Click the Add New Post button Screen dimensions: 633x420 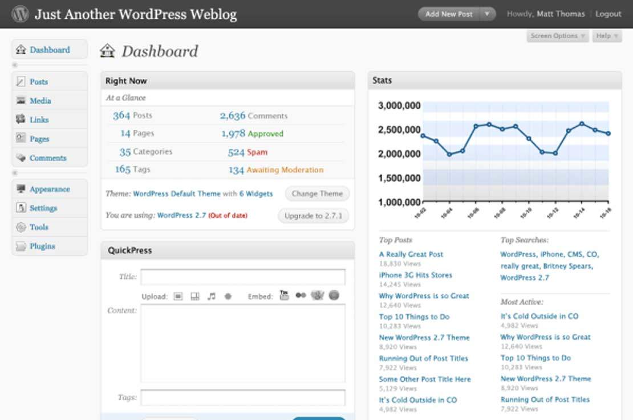448,14
